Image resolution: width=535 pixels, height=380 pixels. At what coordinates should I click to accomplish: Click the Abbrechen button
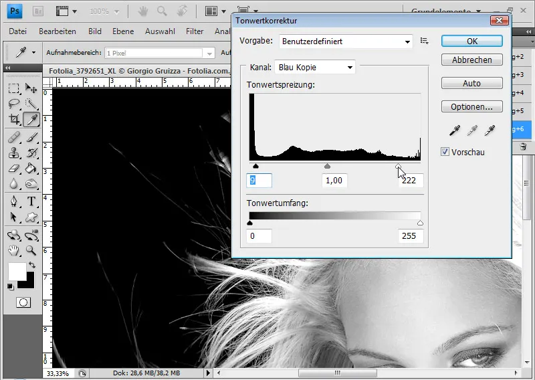472,60
